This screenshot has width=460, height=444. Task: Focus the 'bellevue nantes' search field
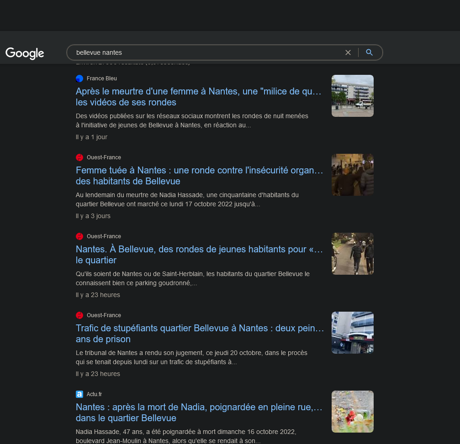(206, 52)
